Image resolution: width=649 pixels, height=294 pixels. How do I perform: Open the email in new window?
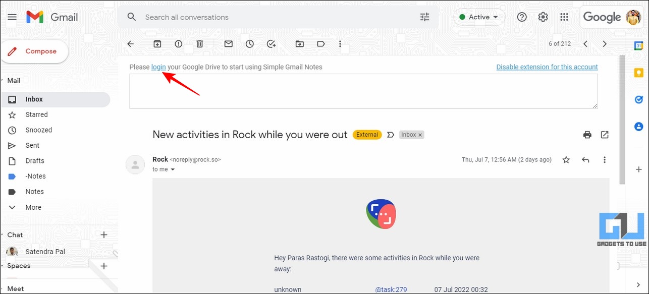[605, 135]
